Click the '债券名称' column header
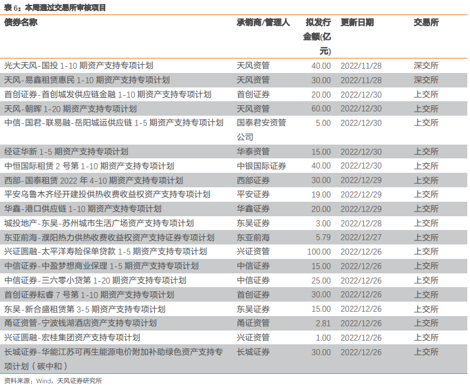Image resolution: width=470 pixels, height=387 pixels. coord(21,22)
